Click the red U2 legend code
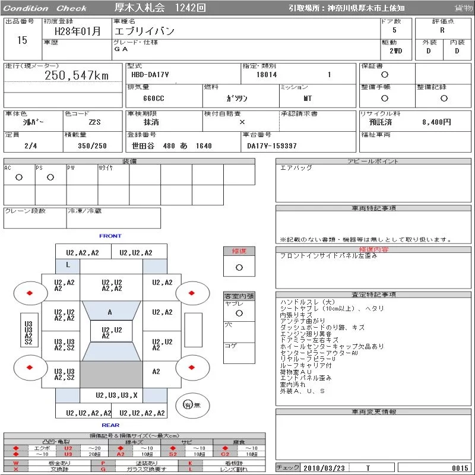475x475 pixels. 68,448
